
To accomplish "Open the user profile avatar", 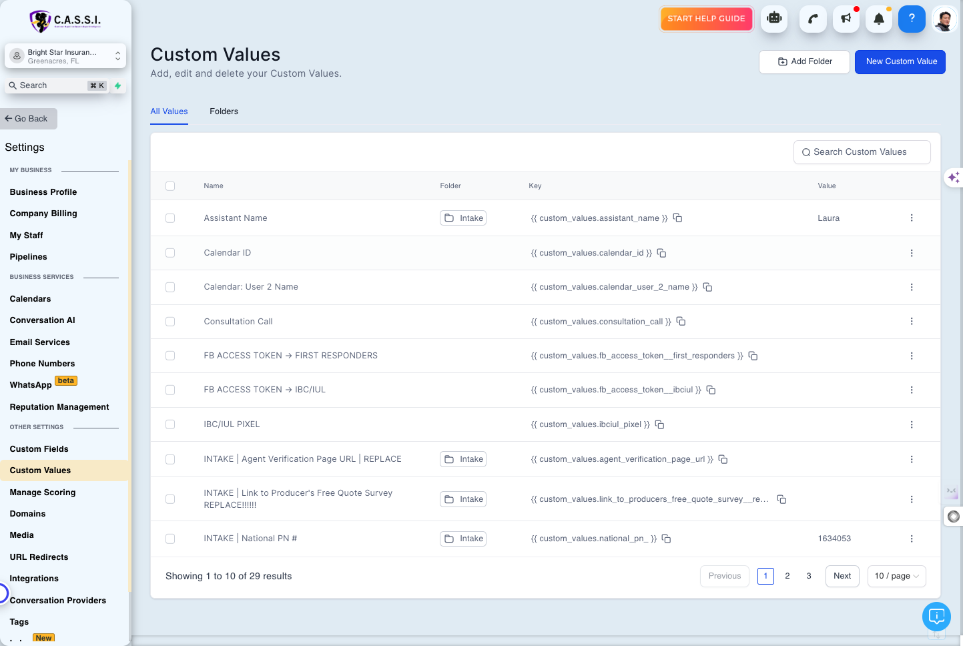I will [x=944, y=19].
